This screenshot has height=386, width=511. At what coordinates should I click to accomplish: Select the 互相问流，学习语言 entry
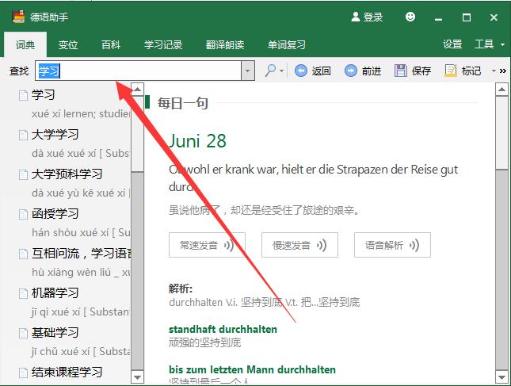point(81,254)
